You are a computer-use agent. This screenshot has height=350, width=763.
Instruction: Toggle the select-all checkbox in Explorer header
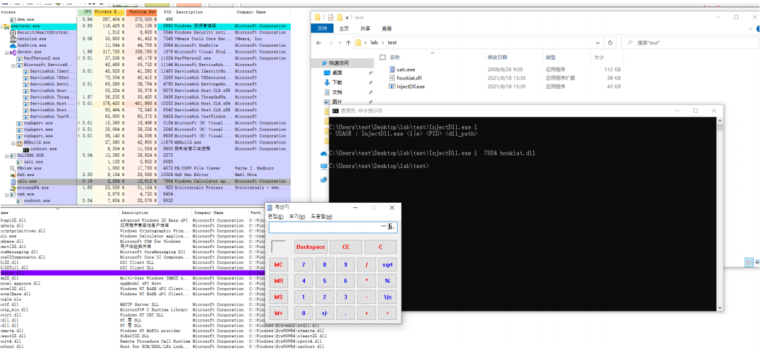[x=382, y=57]
